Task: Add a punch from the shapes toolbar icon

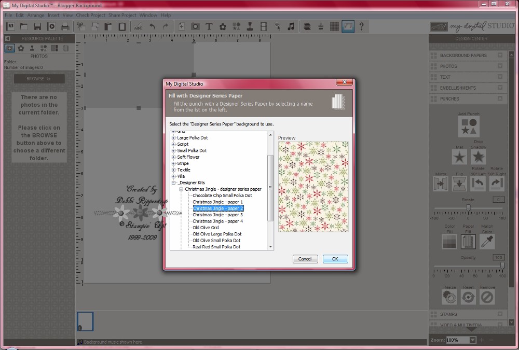Action: [236, 27]
